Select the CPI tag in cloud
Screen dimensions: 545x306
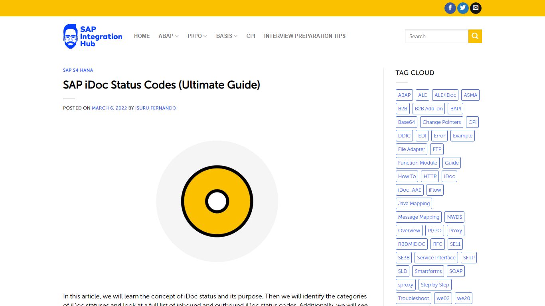coord(472,122)
